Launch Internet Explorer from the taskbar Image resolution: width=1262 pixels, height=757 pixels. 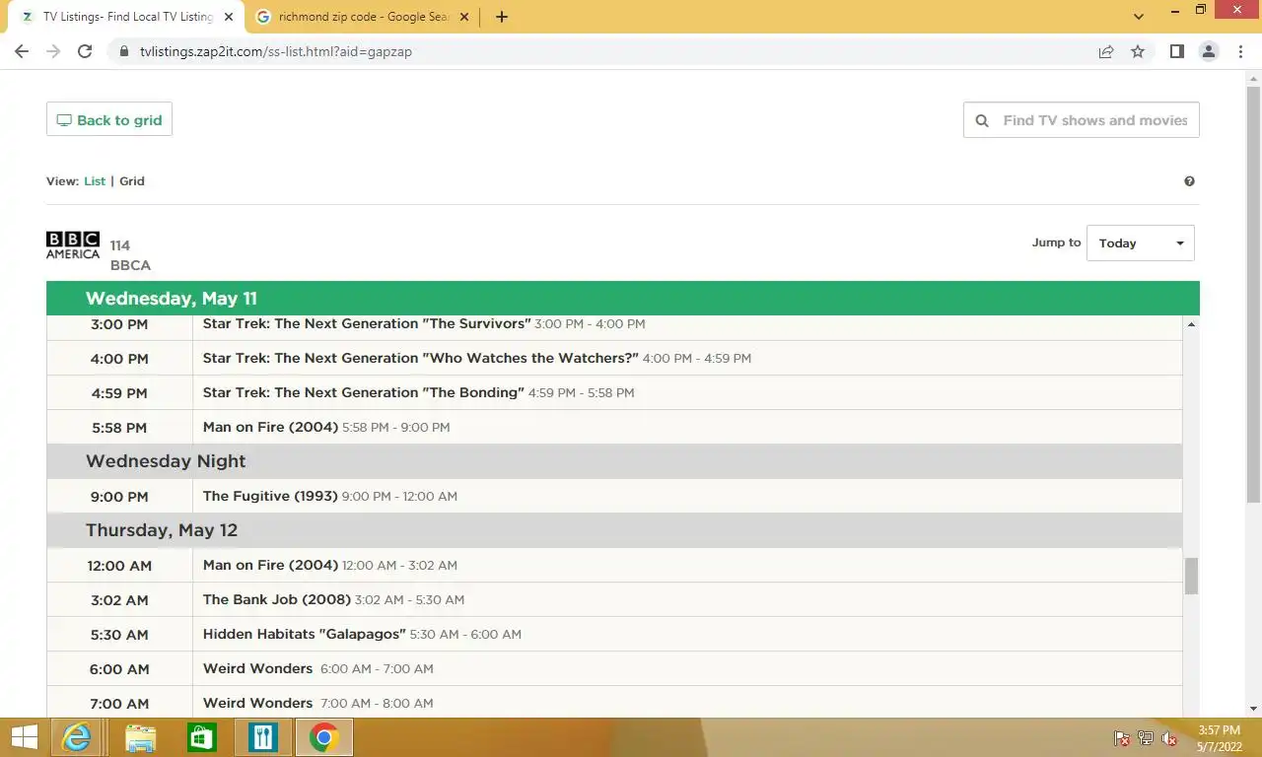click(76, 737)
